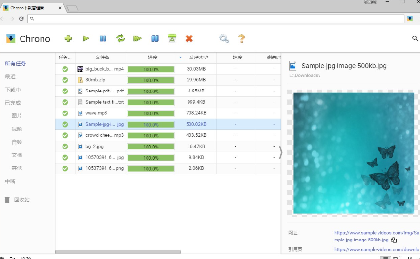Click the butterfly image preview thumbnail
Viewport: 420px width, 259px height.
point(353,153)
